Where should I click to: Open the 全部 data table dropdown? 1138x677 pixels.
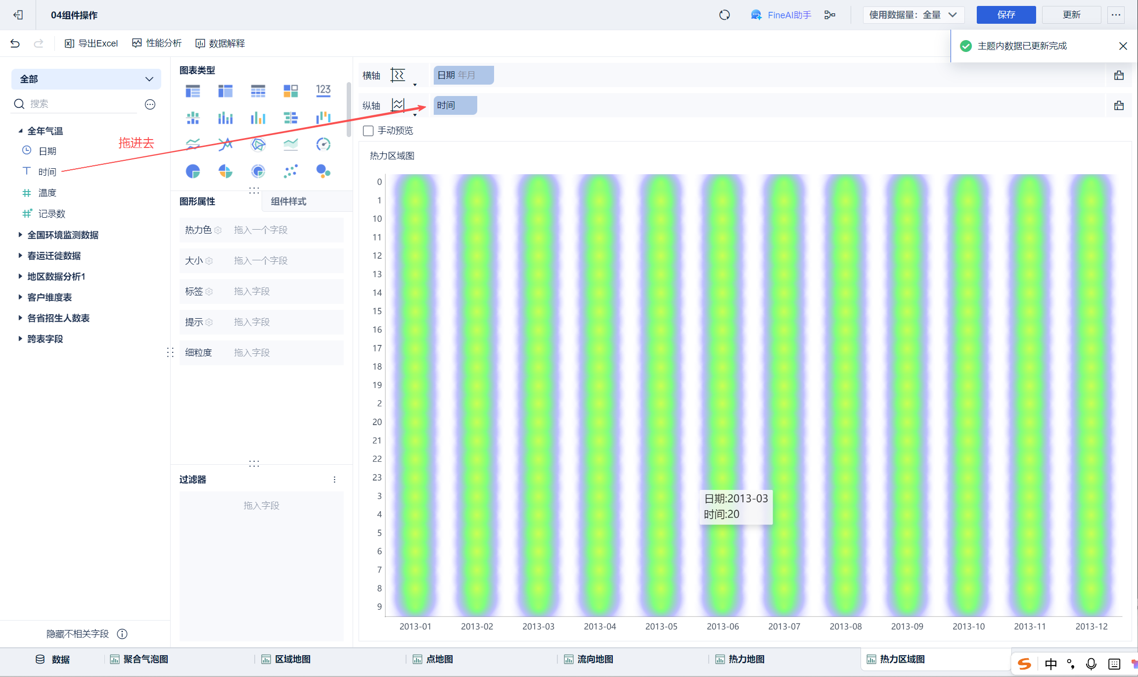point(86,79)
